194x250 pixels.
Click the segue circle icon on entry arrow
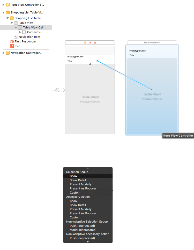[57, 90]
